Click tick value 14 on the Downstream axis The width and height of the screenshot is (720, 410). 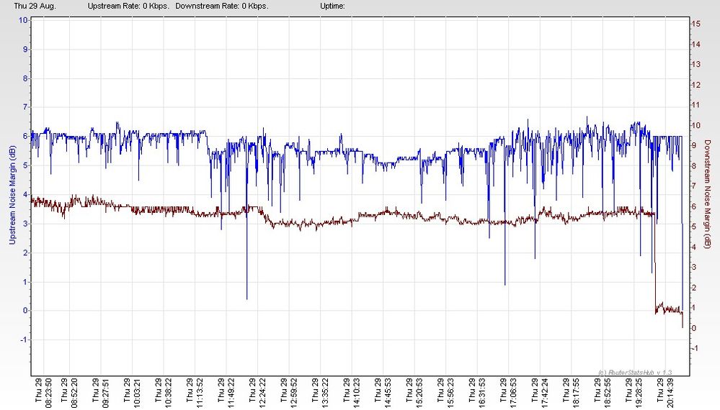pyautogui.click(x=696, y=45)
